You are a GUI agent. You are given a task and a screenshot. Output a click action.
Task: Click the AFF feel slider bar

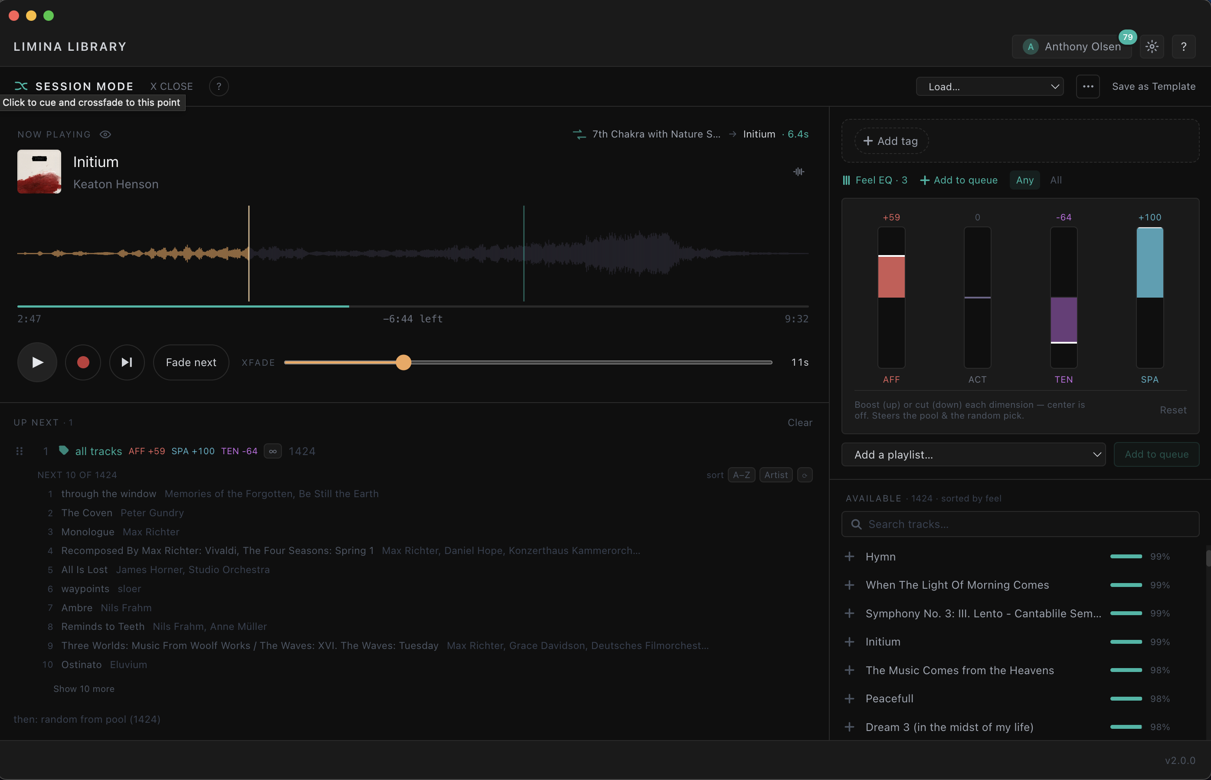click(891, 297)
